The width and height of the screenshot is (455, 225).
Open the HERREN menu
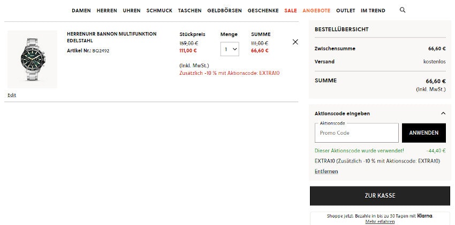click(107, 11)
